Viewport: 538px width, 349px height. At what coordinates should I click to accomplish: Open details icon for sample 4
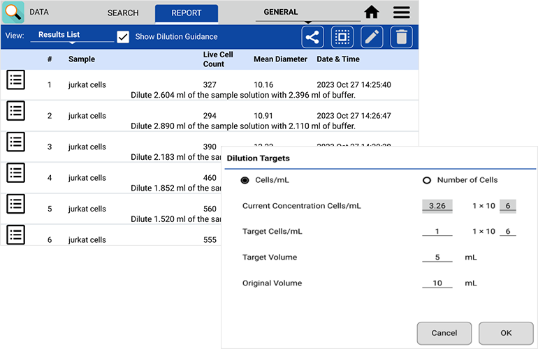click(15, 172)
